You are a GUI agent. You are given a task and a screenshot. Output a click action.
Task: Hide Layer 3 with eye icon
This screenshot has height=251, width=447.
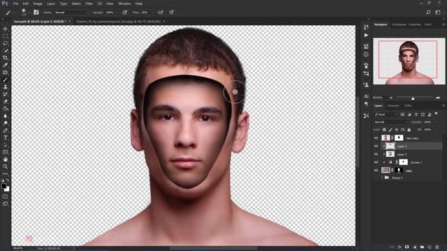click(376, 146)
